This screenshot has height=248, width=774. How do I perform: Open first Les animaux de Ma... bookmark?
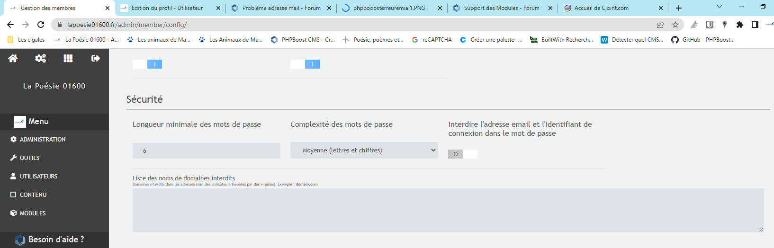click(x=159, y=40)
